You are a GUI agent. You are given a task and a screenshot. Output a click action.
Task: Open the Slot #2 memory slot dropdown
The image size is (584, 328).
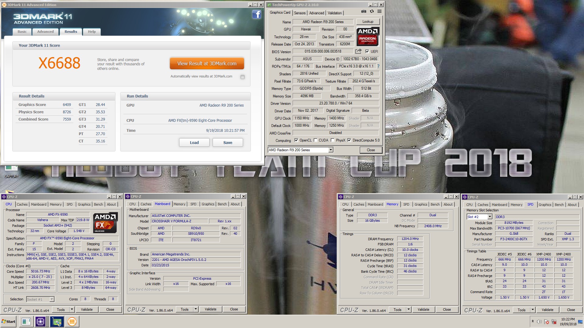490,217
